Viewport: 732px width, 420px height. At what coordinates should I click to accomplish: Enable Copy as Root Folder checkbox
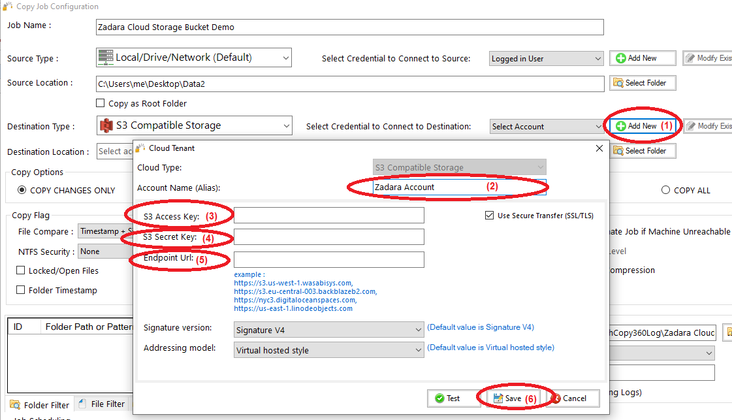(101, 103)
